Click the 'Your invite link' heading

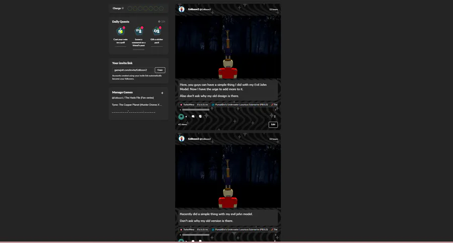(x=122, y=63)
